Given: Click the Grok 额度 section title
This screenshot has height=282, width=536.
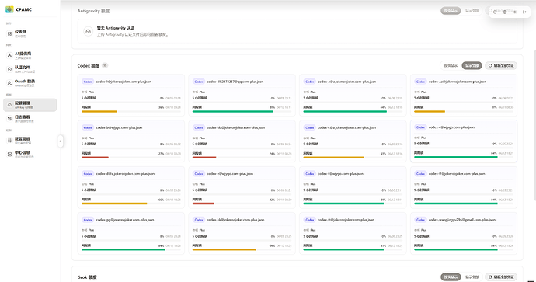Looking at the screenshot, I should pyautogui.click(x=87, y=277).
